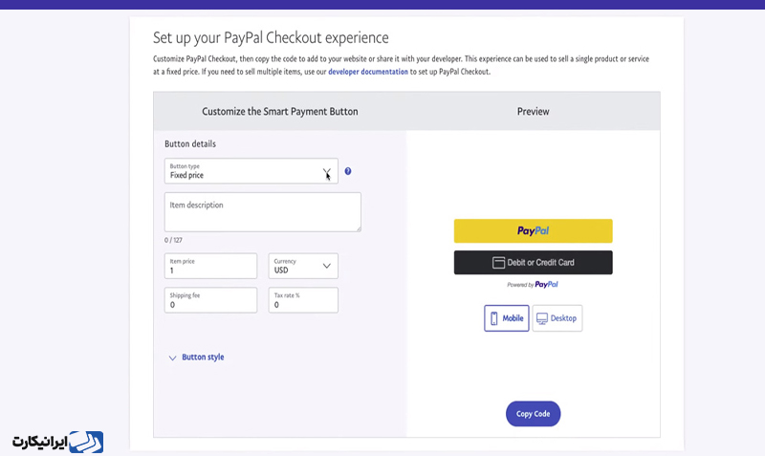Click the desktop monitor icon
This screenshot has width=765, height=456.
(542, 318)
